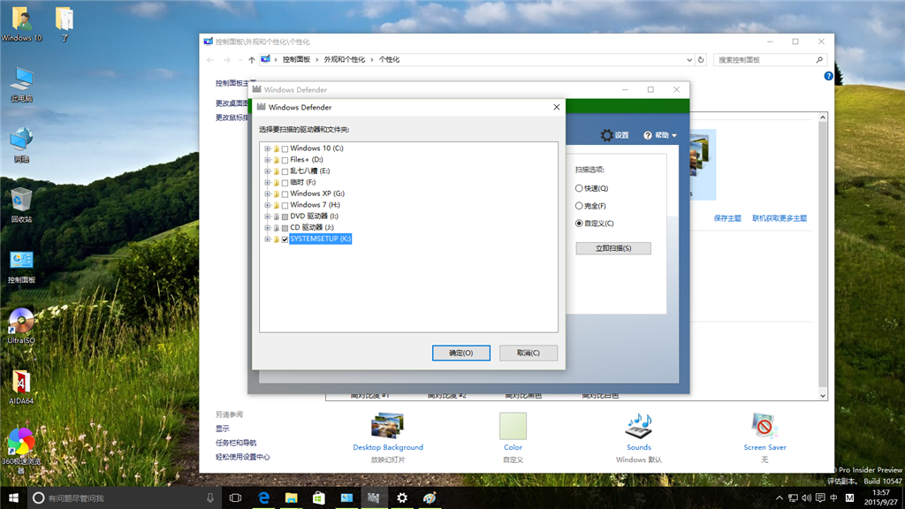Tick the checkbox for the (E:) drive
Image resolution: width=905 pixels, height=509 pixels.
pos(285,171)
